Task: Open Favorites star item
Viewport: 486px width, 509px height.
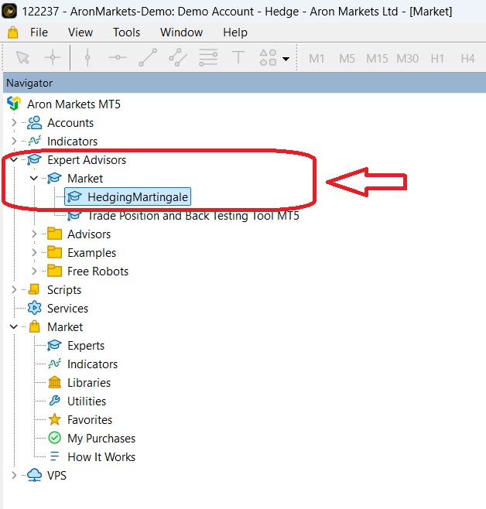Action: click(x=89, y=420)
